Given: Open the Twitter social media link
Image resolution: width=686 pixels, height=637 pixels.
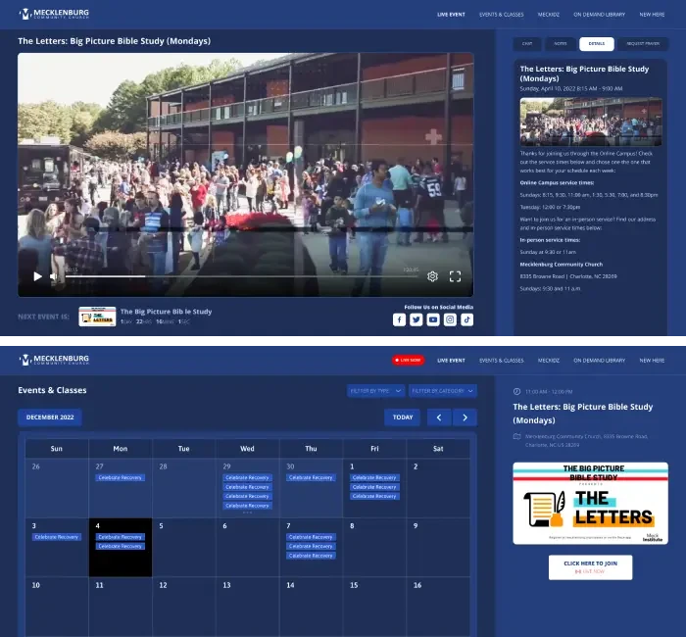Looking at the screenshot, I should click(x=416, y=319).
